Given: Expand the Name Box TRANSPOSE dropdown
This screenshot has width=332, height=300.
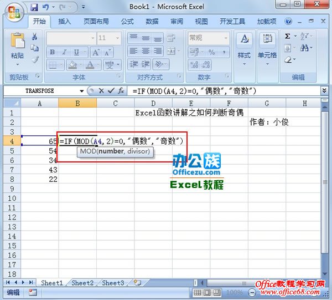Looking at the screenshot, I should 81,91.
